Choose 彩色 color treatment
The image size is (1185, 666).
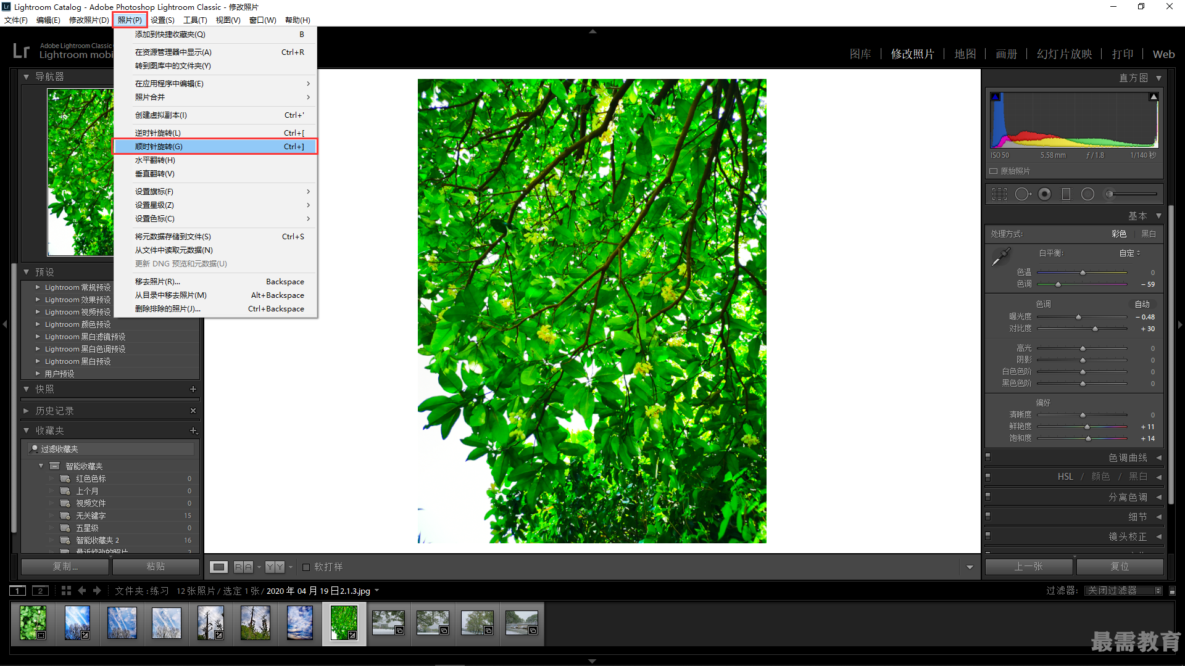(1119, 234)
